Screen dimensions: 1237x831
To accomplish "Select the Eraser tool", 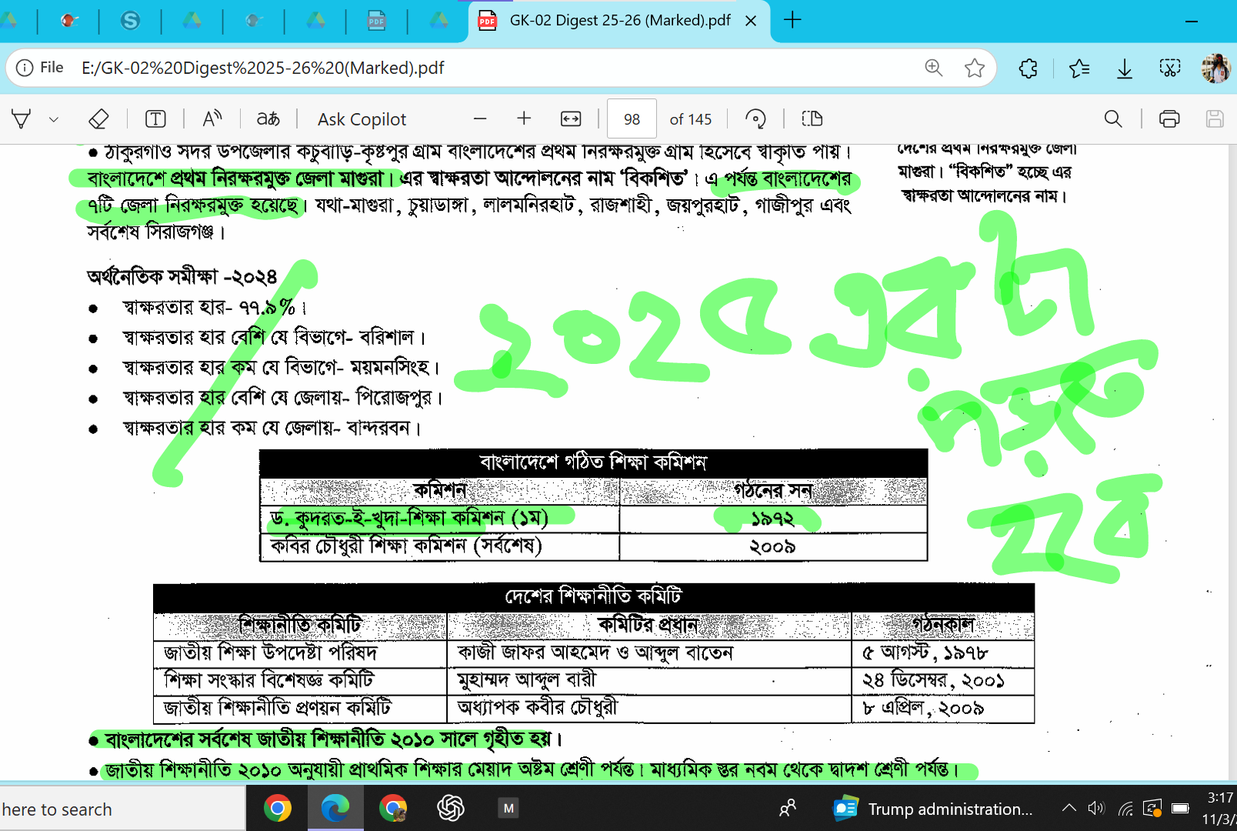I will coord(98,119).
